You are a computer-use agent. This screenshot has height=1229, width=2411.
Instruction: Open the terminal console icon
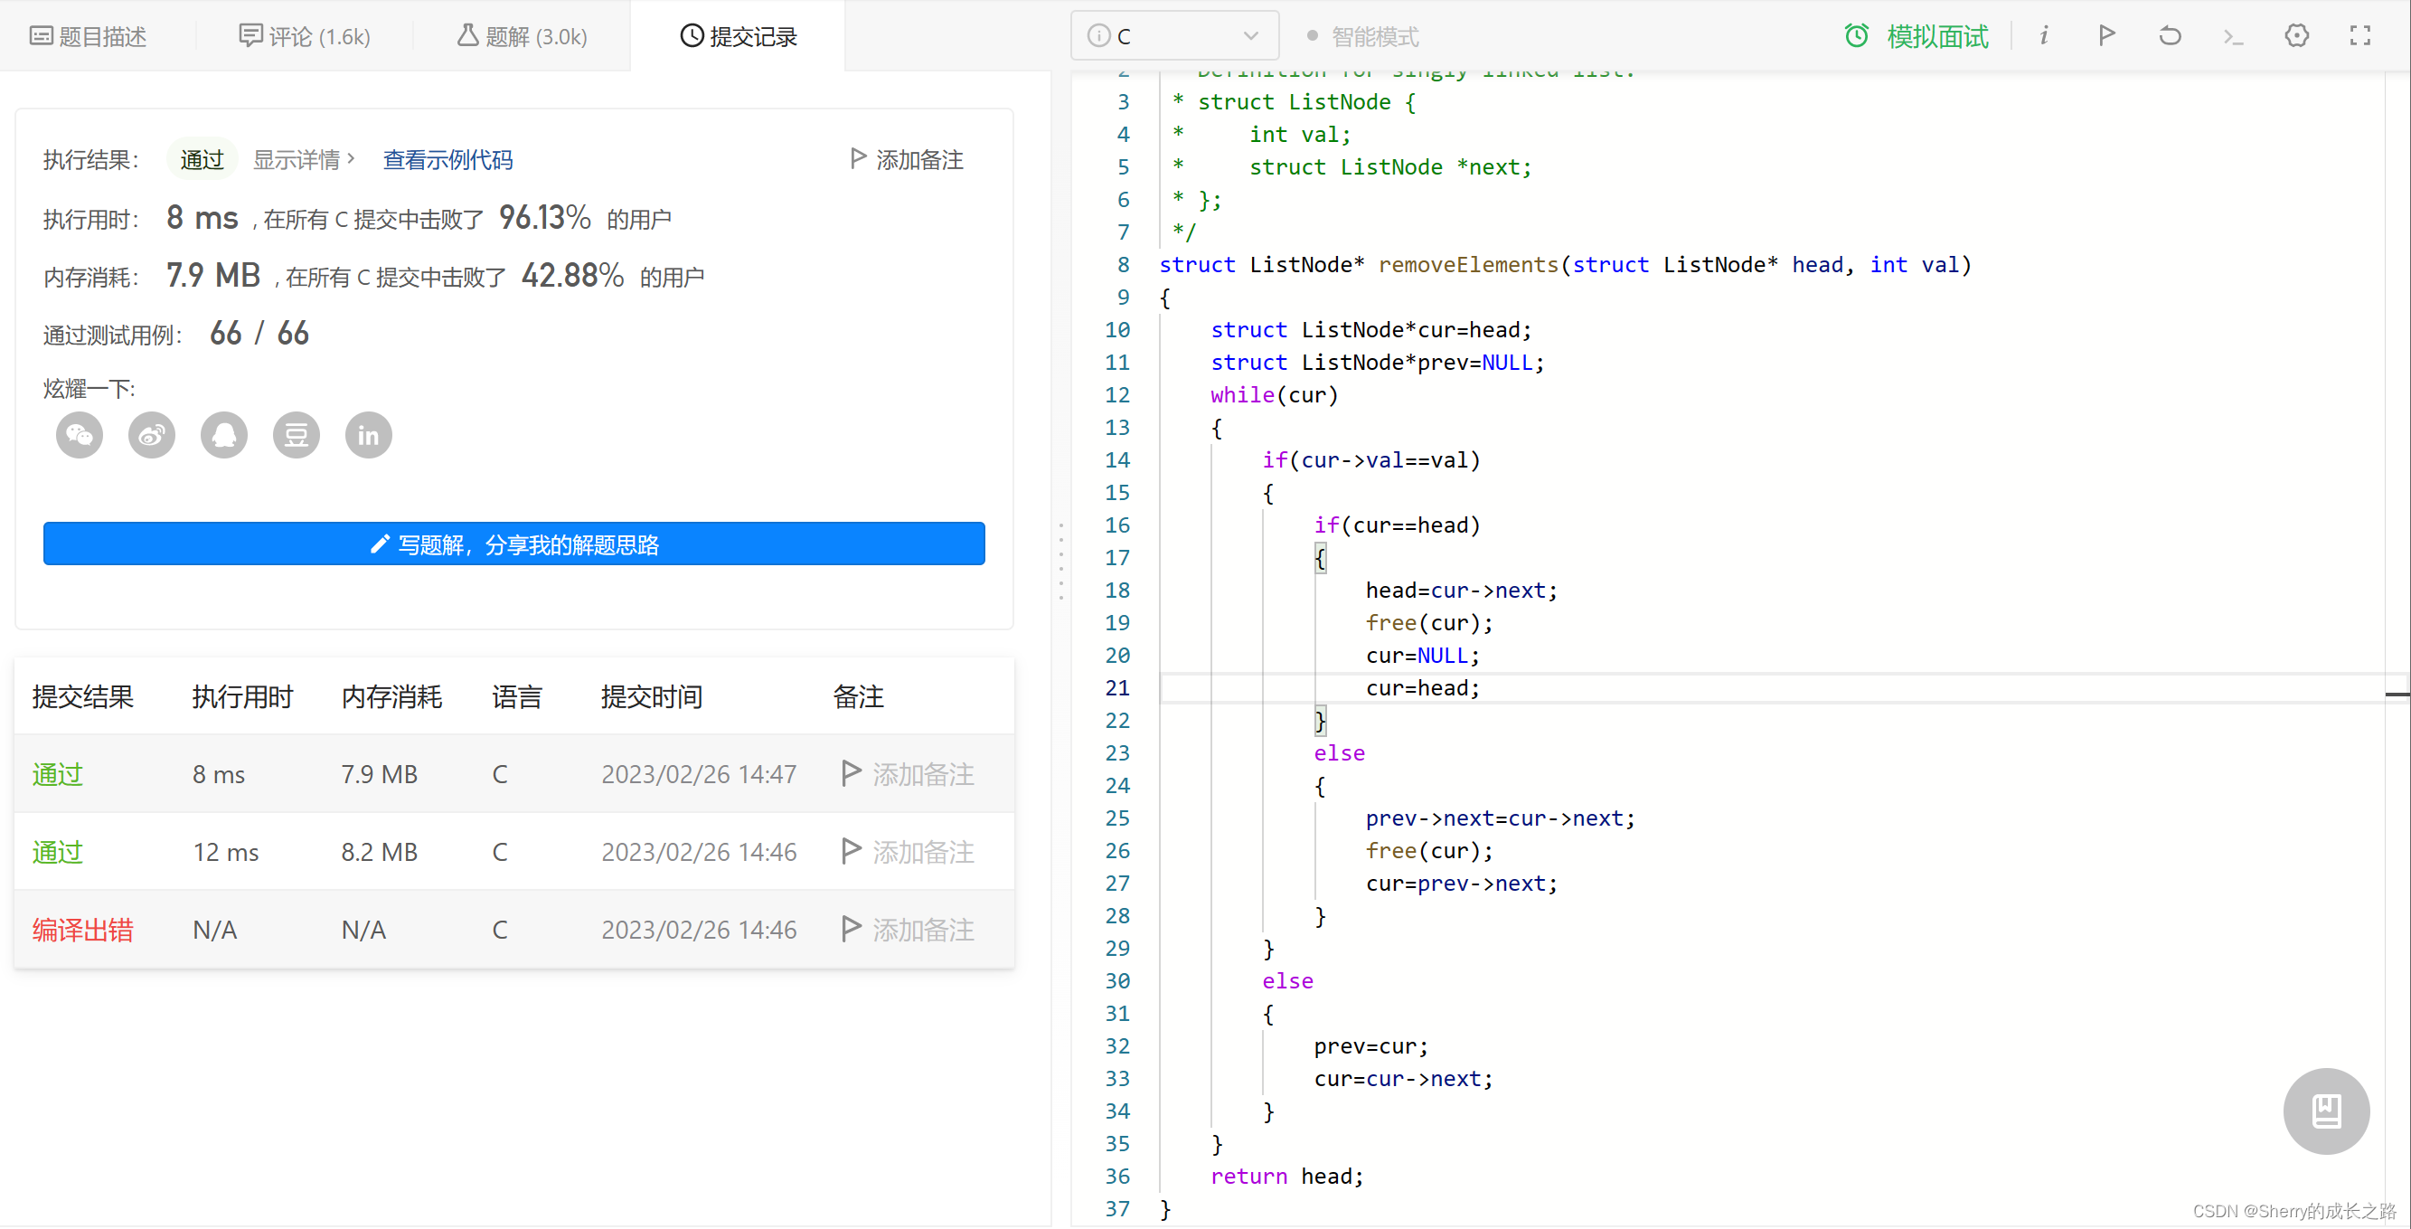tap(2233, 36)
